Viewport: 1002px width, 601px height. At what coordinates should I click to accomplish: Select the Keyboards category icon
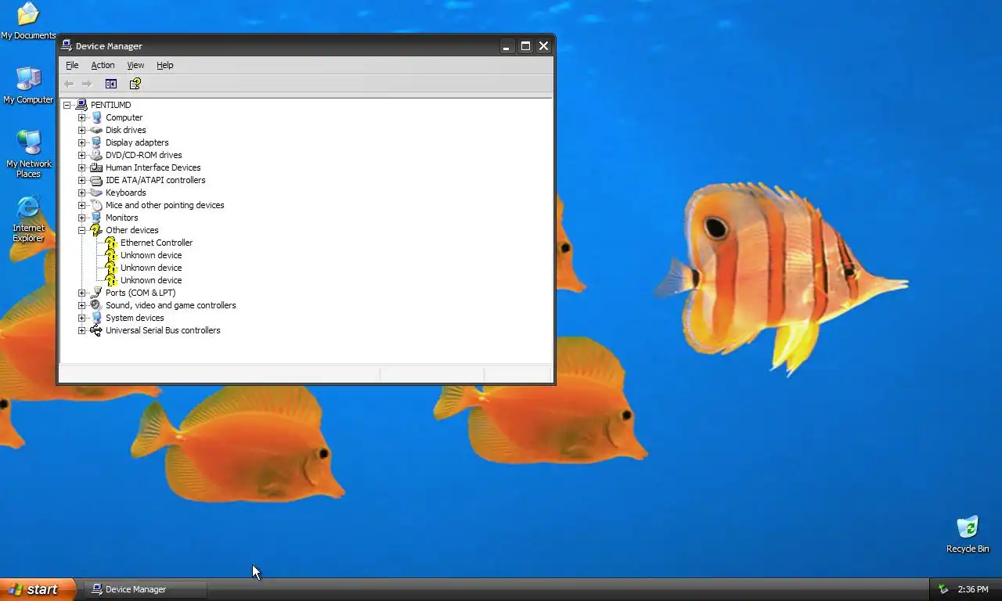click(x=96, y=193)
